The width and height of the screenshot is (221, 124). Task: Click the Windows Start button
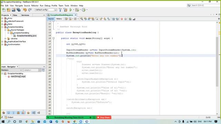(x=3, y=122)
